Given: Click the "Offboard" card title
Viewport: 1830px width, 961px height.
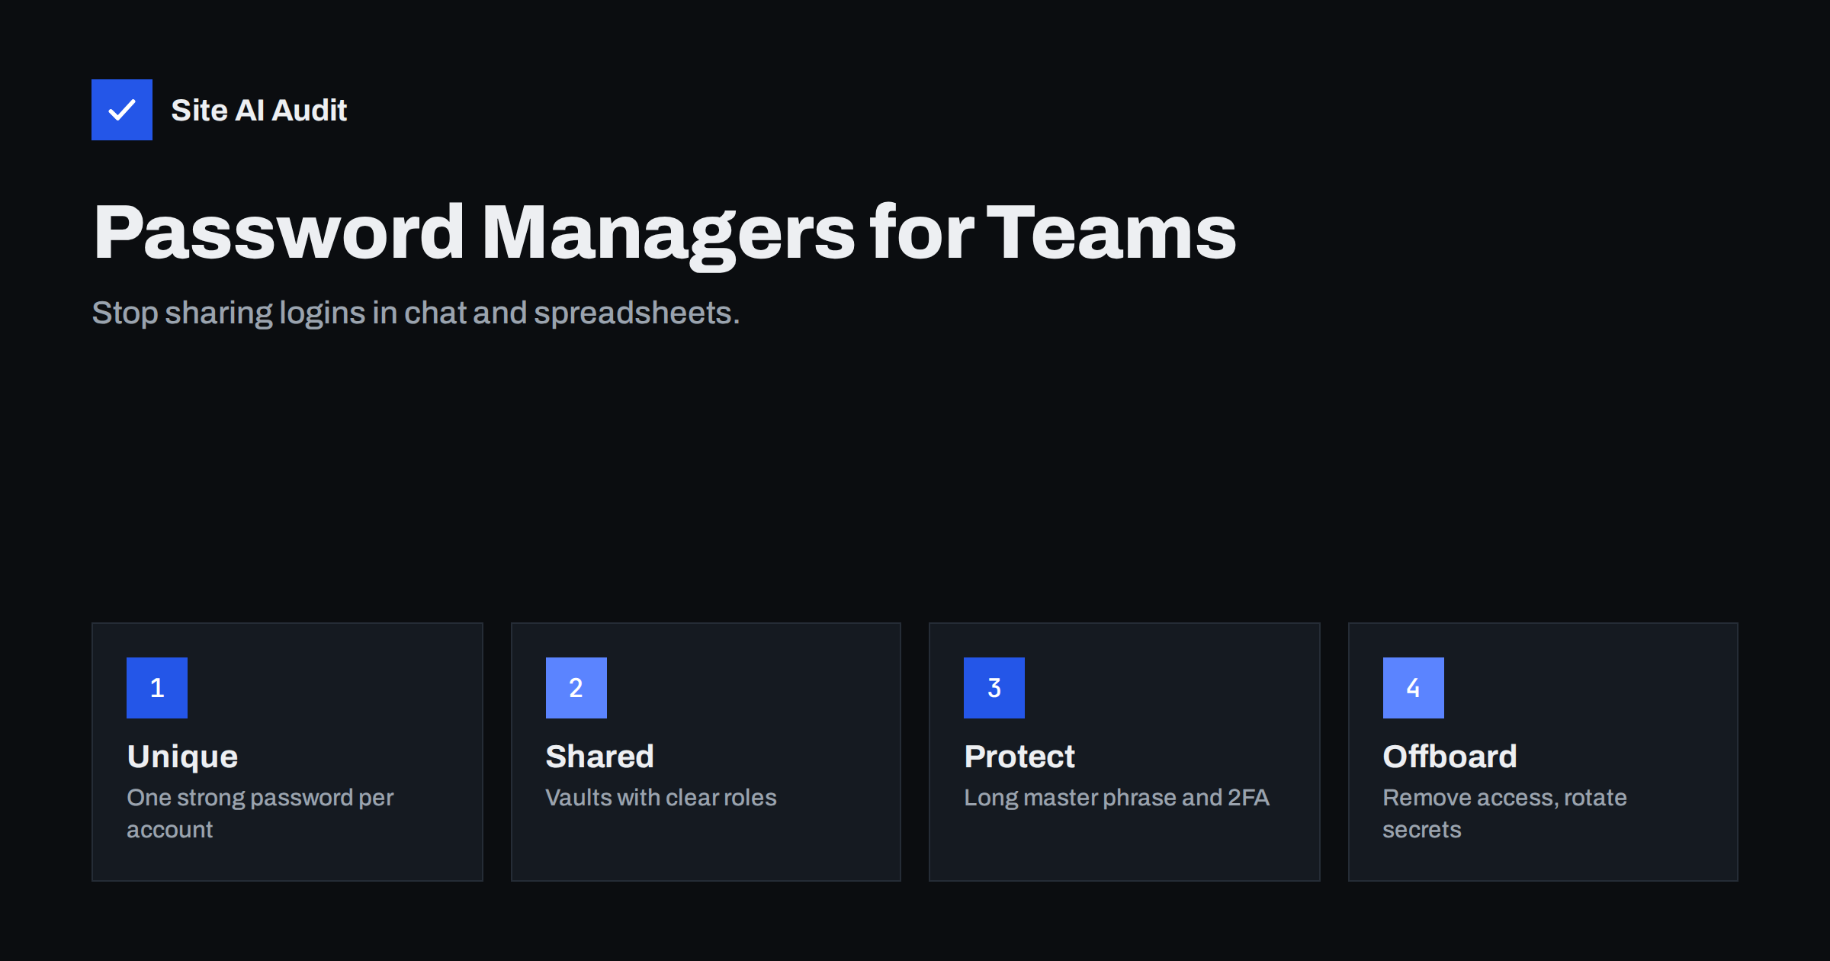Looking at the screenshot, I should (x=1450, y=757).
